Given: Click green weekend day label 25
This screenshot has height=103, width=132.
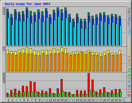Looking at the screenshot, I should [101, 100].
